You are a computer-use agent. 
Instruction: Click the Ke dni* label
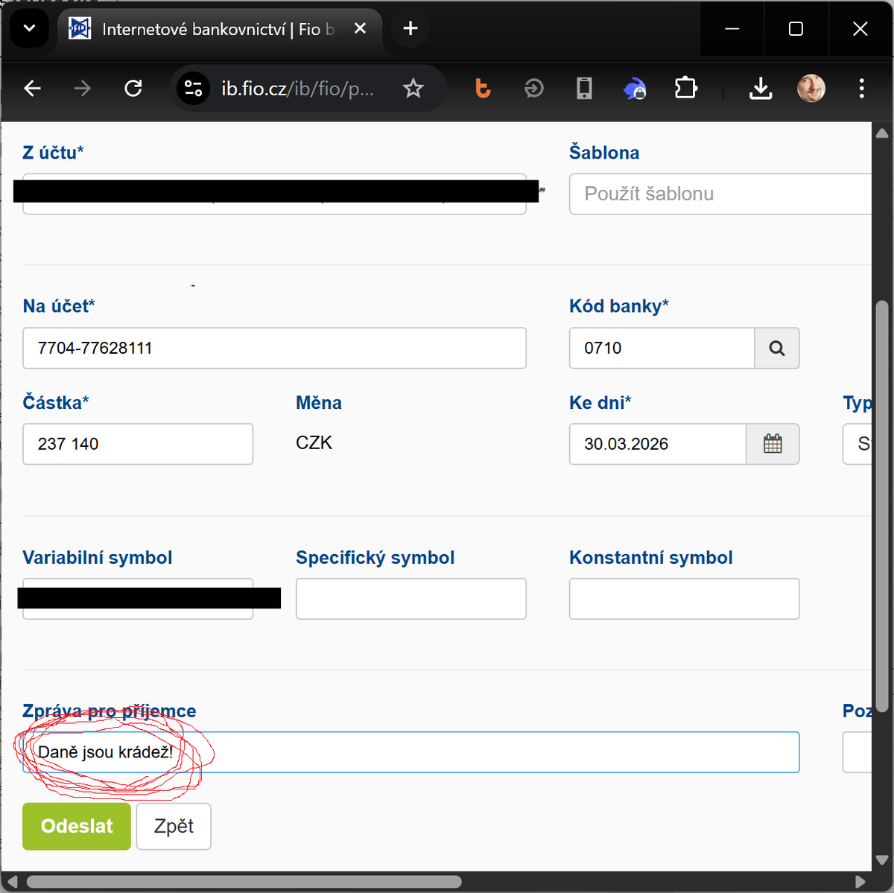point(600,403)
